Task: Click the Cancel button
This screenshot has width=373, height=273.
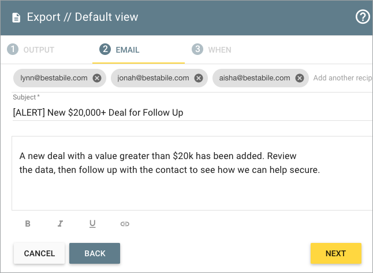Action: (x=39, y=253)
